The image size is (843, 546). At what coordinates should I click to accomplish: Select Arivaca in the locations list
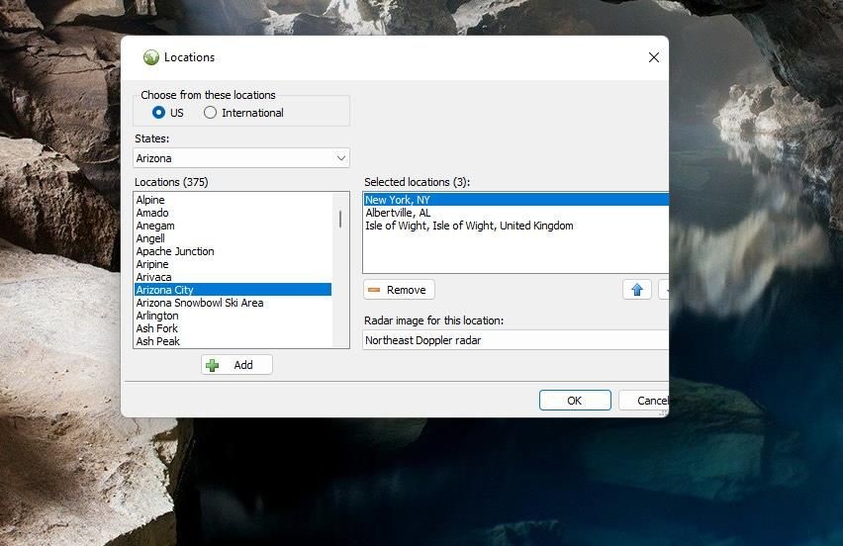coord(233,277)
